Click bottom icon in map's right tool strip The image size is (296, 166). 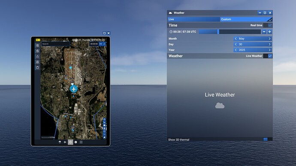[104, 137]
